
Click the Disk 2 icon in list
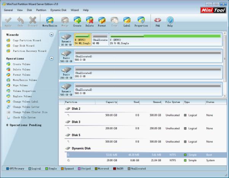coord(68,109)
